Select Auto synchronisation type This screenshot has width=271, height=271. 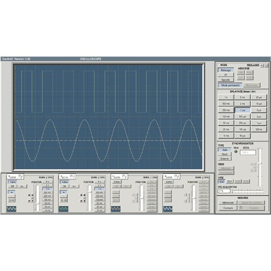click(x=224, y=150)
